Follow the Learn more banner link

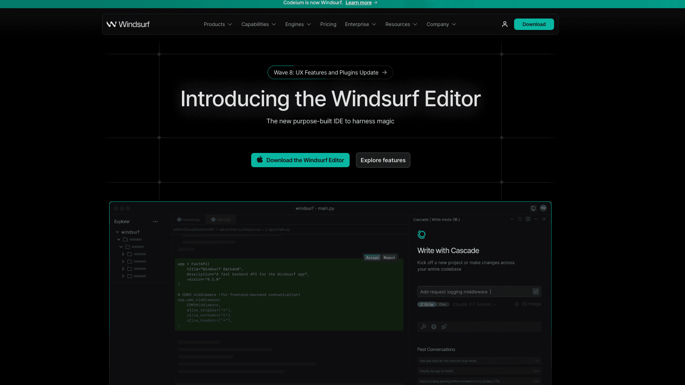tap(359, 2)
